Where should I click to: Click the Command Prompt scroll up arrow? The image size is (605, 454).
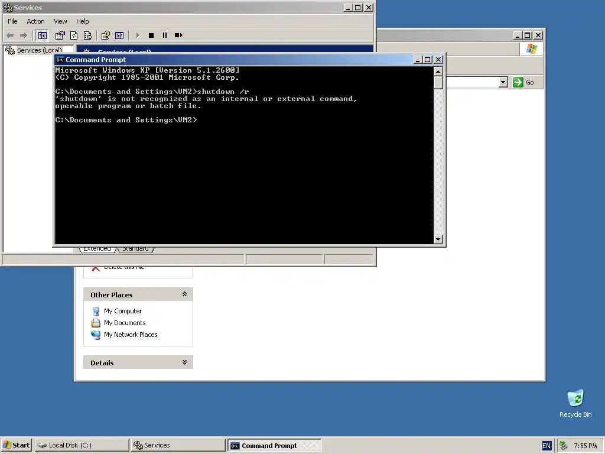(438, 72)
